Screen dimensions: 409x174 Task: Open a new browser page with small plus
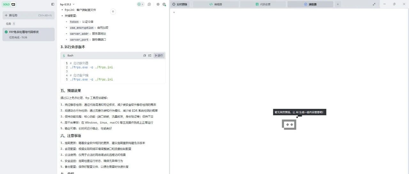[x=174, y=12]
